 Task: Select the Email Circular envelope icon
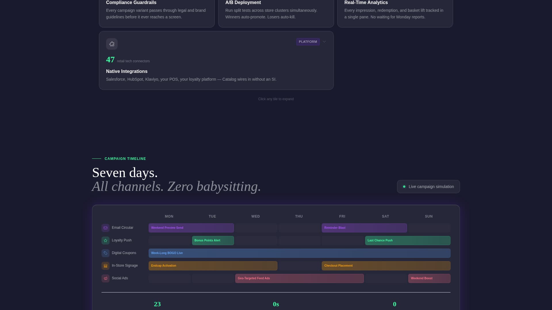tap(105, 228)
